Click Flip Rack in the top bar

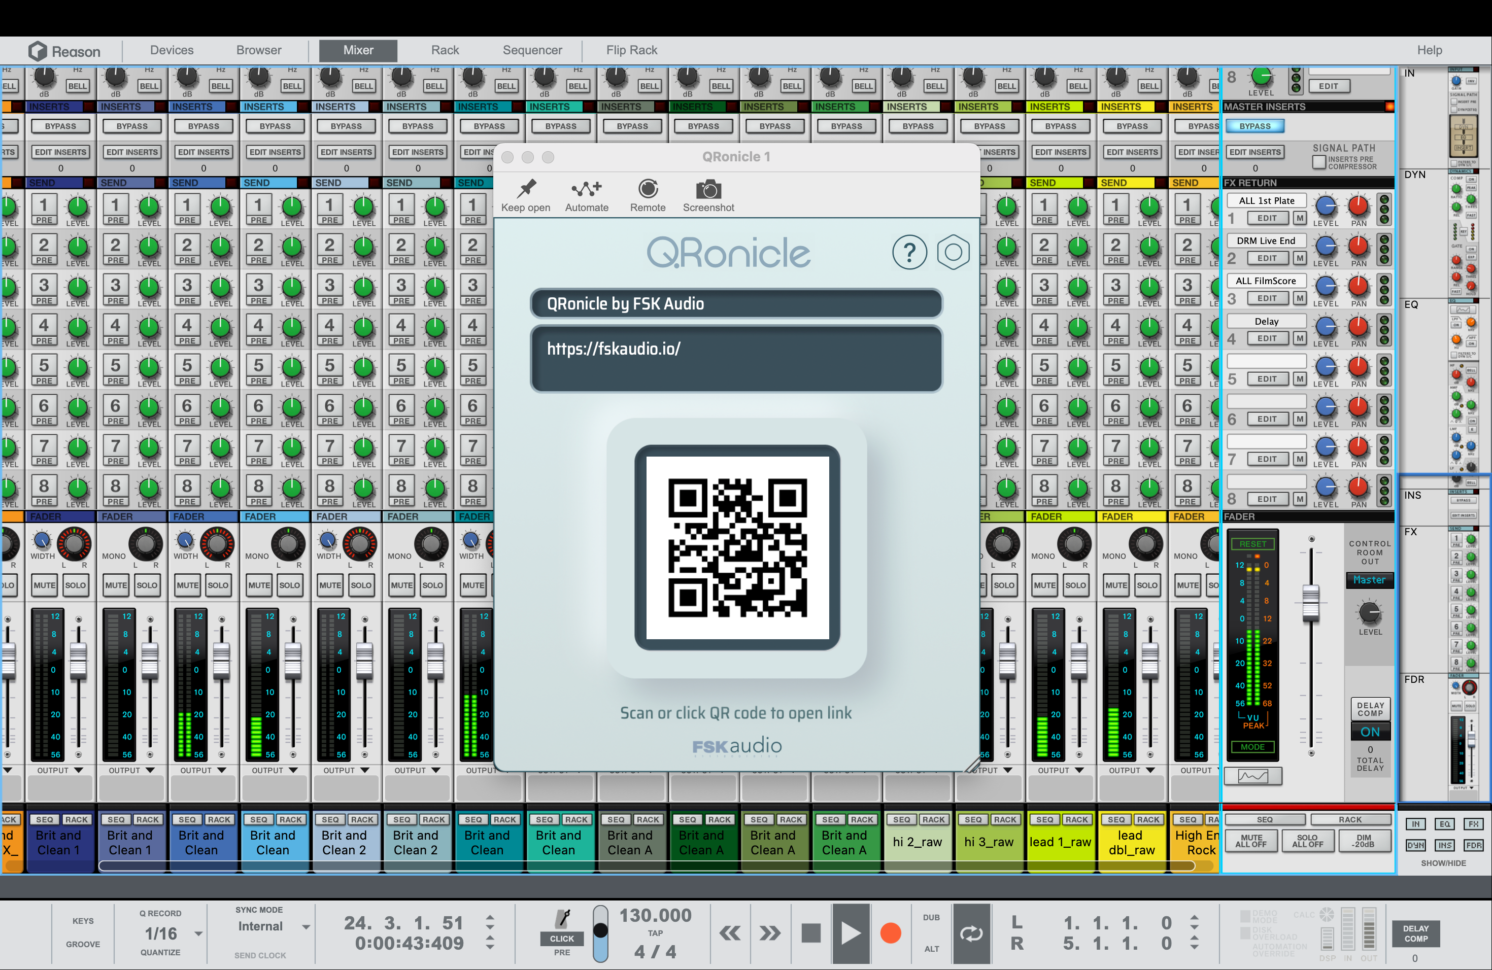(x=631, y=50)
